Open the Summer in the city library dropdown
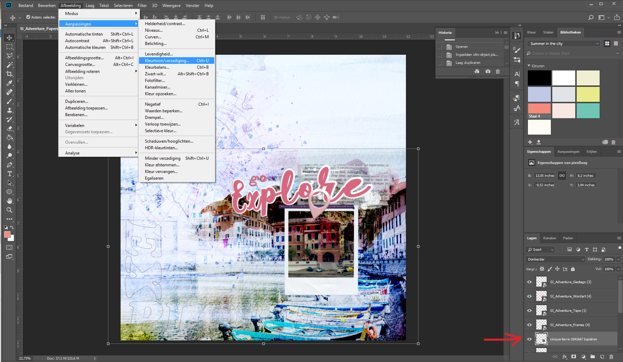This screenshot has width=623, height=362. tap(563, 44)
